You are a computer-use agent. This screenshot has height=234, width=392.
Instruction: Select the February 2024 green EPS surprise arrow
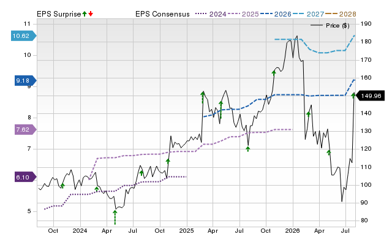[97, 189]
